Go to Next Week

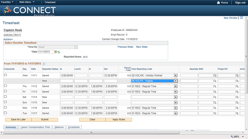142,47
